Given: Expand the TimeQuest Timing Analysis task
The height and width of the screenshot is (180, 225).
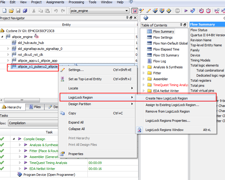Looking at the screenshot, I should 20,163.
